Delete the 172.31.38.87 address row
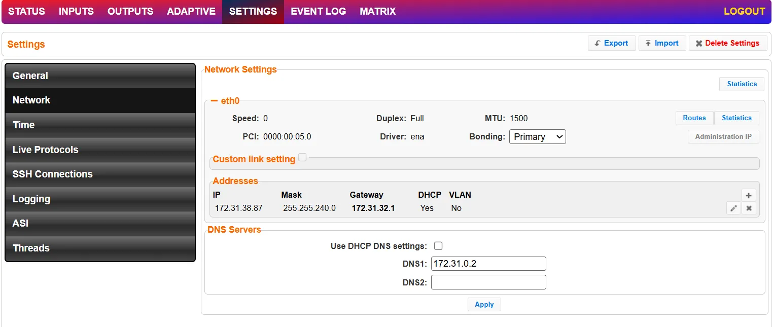This screenshot has width=772, height=327. pyautogui.click(x=749, y=208)
